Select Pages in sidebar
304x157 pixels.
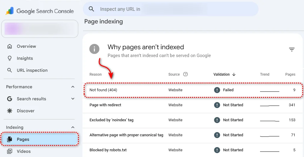[39, 139]
